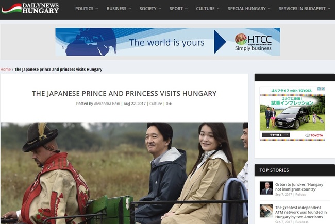Click the Orbán story thumbnail image
Screen dimensions: 335x224
(x=266, y=188)
